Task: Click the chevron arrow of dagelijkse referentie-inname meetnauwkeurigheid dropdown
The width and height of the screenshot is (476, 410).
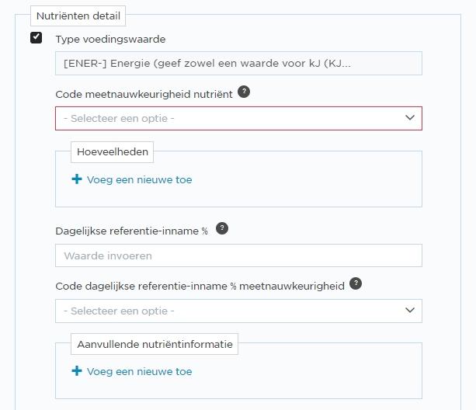Action: (410, 310)
